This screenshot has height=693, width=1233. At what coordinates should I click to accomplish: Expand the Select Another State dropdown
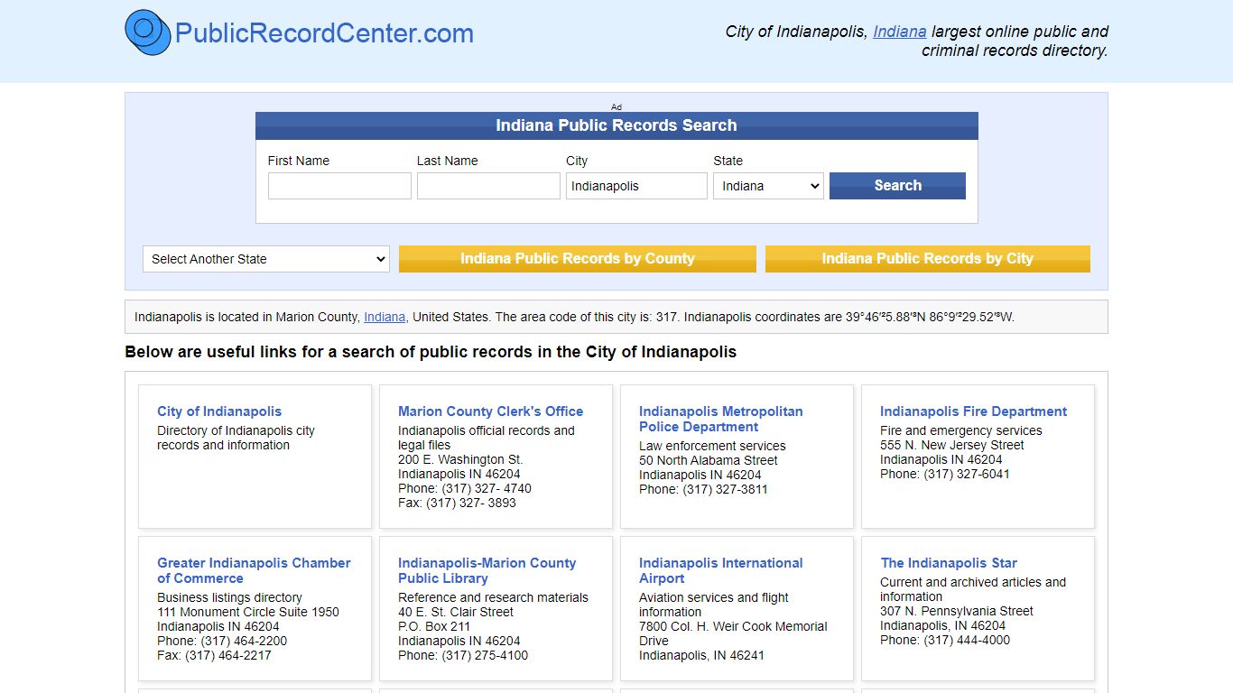[266, 259]
